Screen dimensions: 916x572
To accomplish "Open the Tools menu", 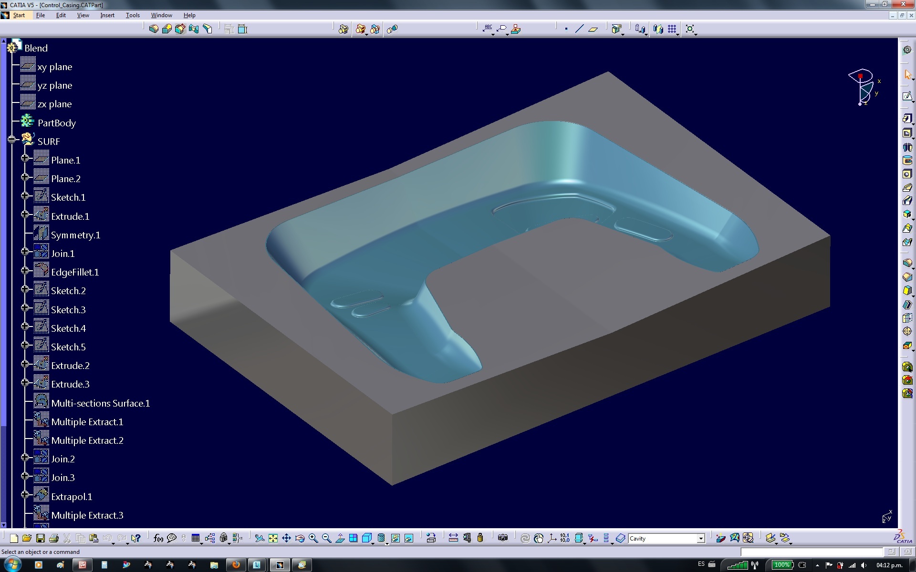I will (133, 15).
